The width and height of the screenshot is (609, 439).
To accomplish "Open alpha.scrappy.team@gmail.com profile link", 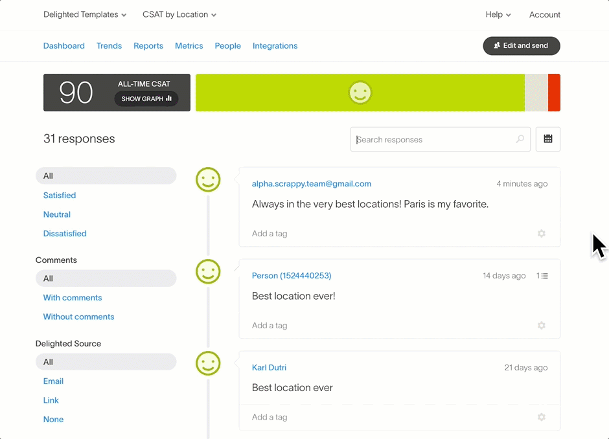I will [x=311, y=184].
